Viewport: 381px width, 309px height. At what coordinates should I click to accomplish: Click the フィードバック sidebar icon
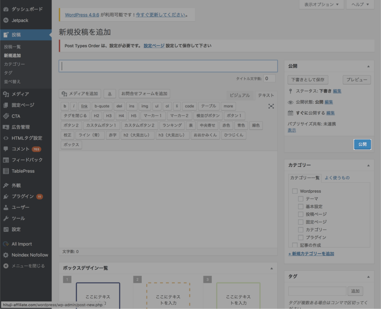click(6, 160)
